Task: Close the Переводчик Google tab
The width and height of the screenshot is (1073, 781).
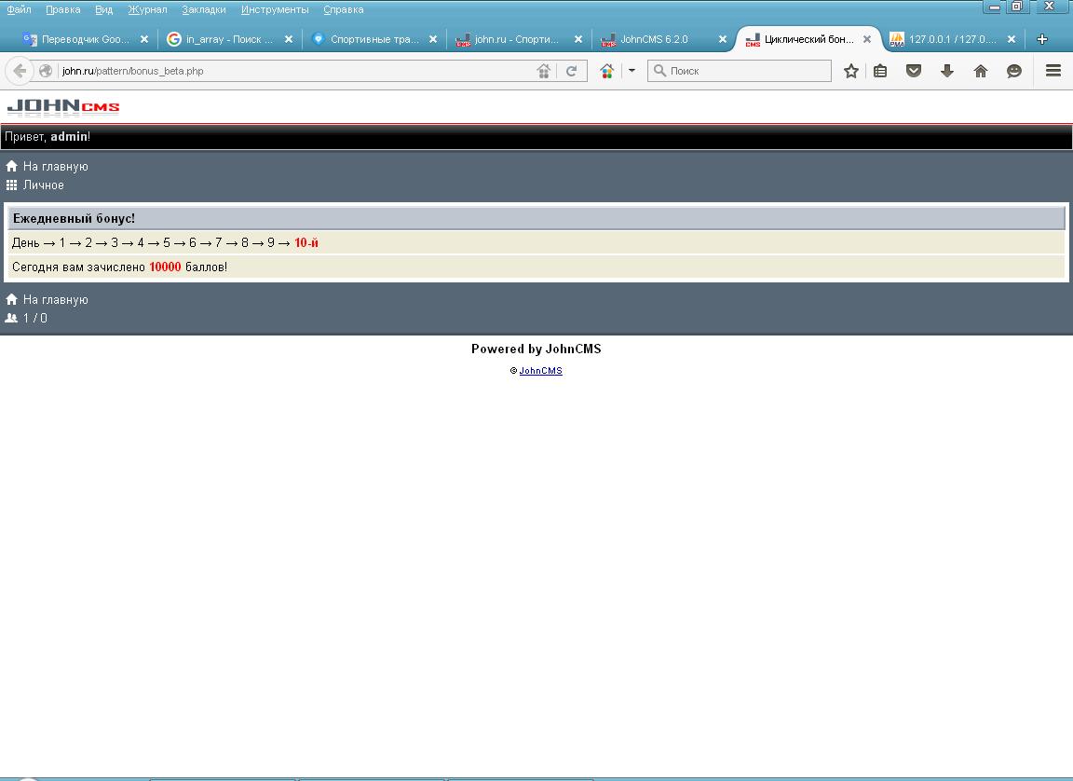Action: pyautogui.click(x=144, y=39)
